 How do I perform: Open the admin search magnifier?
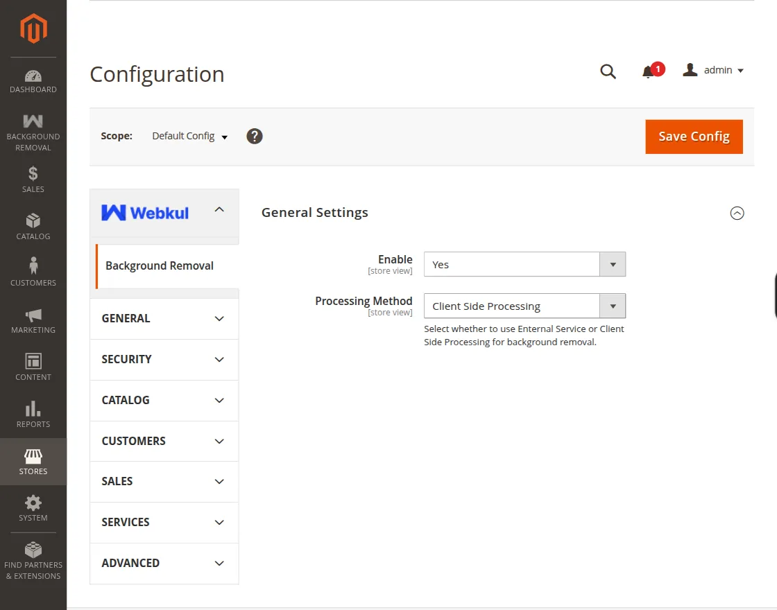pos(608,71)
